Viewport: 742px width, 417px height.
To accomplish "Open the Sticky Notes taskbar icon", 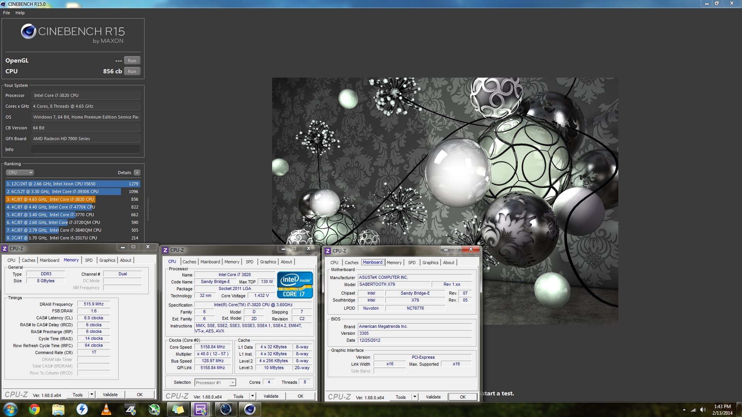I will point(178,409).
